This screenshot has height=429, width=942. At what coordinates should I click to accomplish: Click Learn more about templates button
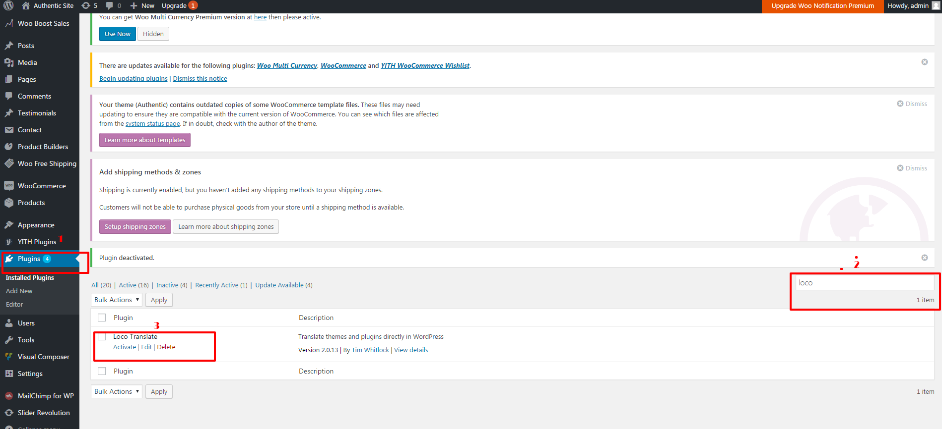pyautogui.click(x=145, y=140)
